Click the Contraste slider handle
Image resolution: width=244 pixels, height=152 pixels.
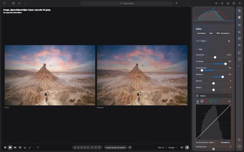coord(225,64)
